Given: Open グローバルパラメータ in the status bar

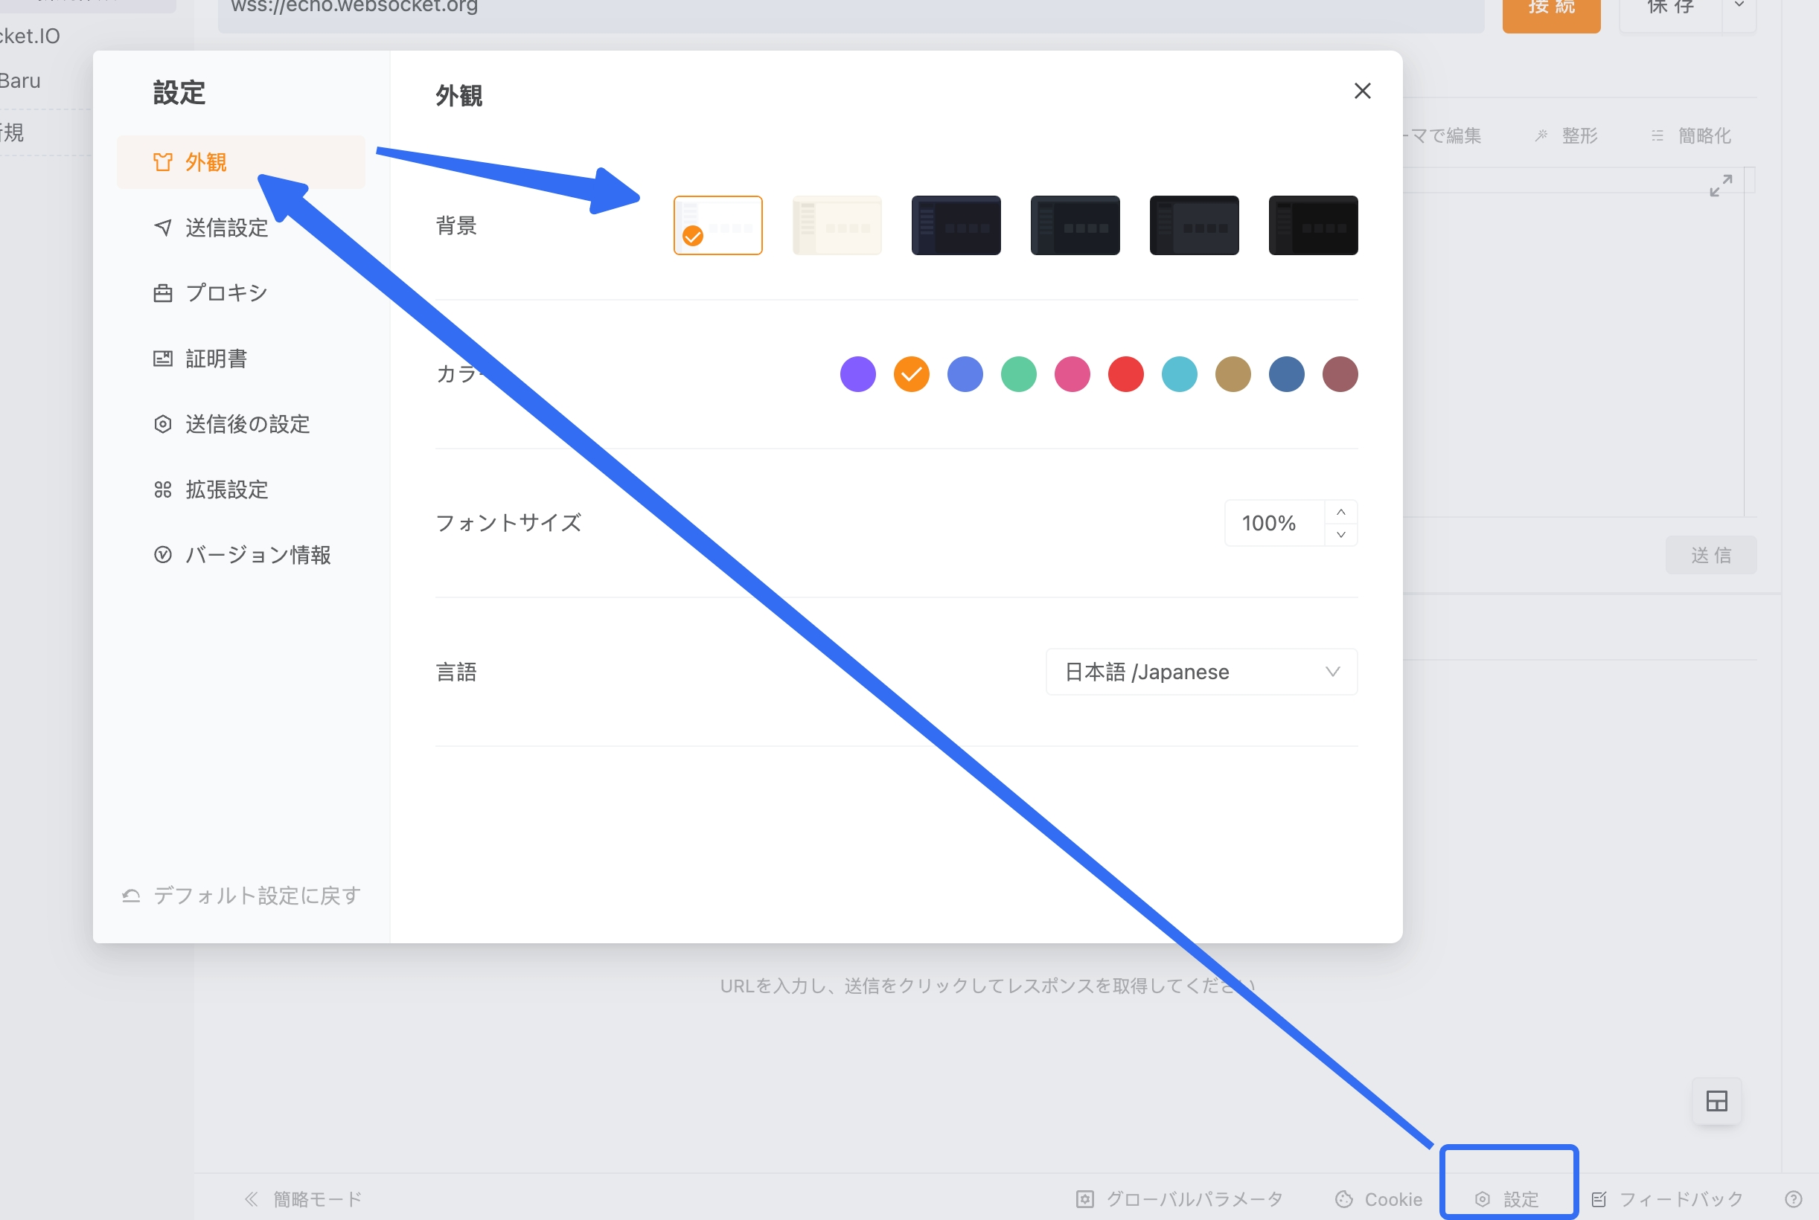Looking at the screenshot, I should tap(1179, 1199).
